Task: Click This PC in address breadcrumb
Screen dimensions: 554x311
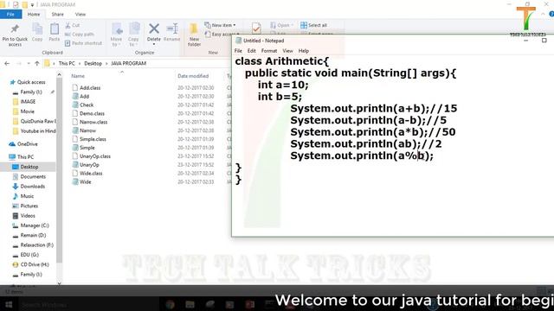Action: [x=67, y=63]
